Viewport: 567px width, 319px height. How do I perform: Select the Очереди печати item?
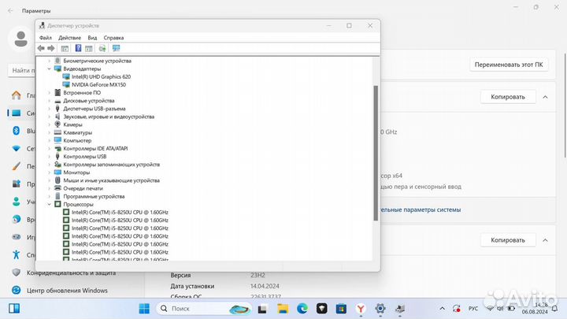[x=83, y=188]
